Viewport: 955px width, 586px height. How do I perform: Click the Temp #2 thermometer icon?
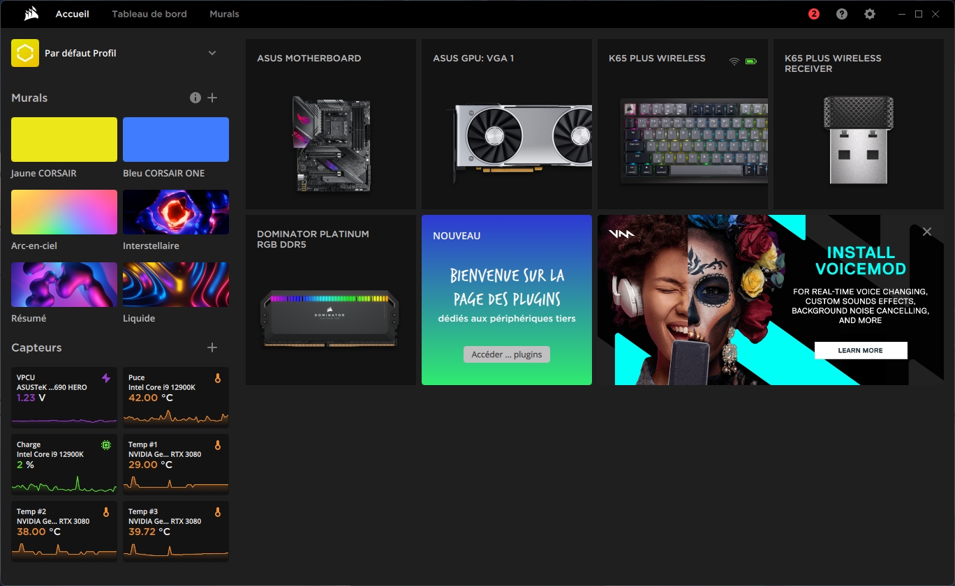[106, 512]
